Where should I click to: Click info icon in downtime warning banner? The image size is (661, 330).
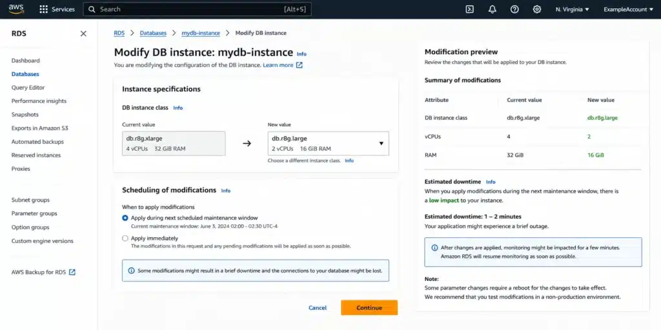[x=131, y=271]
